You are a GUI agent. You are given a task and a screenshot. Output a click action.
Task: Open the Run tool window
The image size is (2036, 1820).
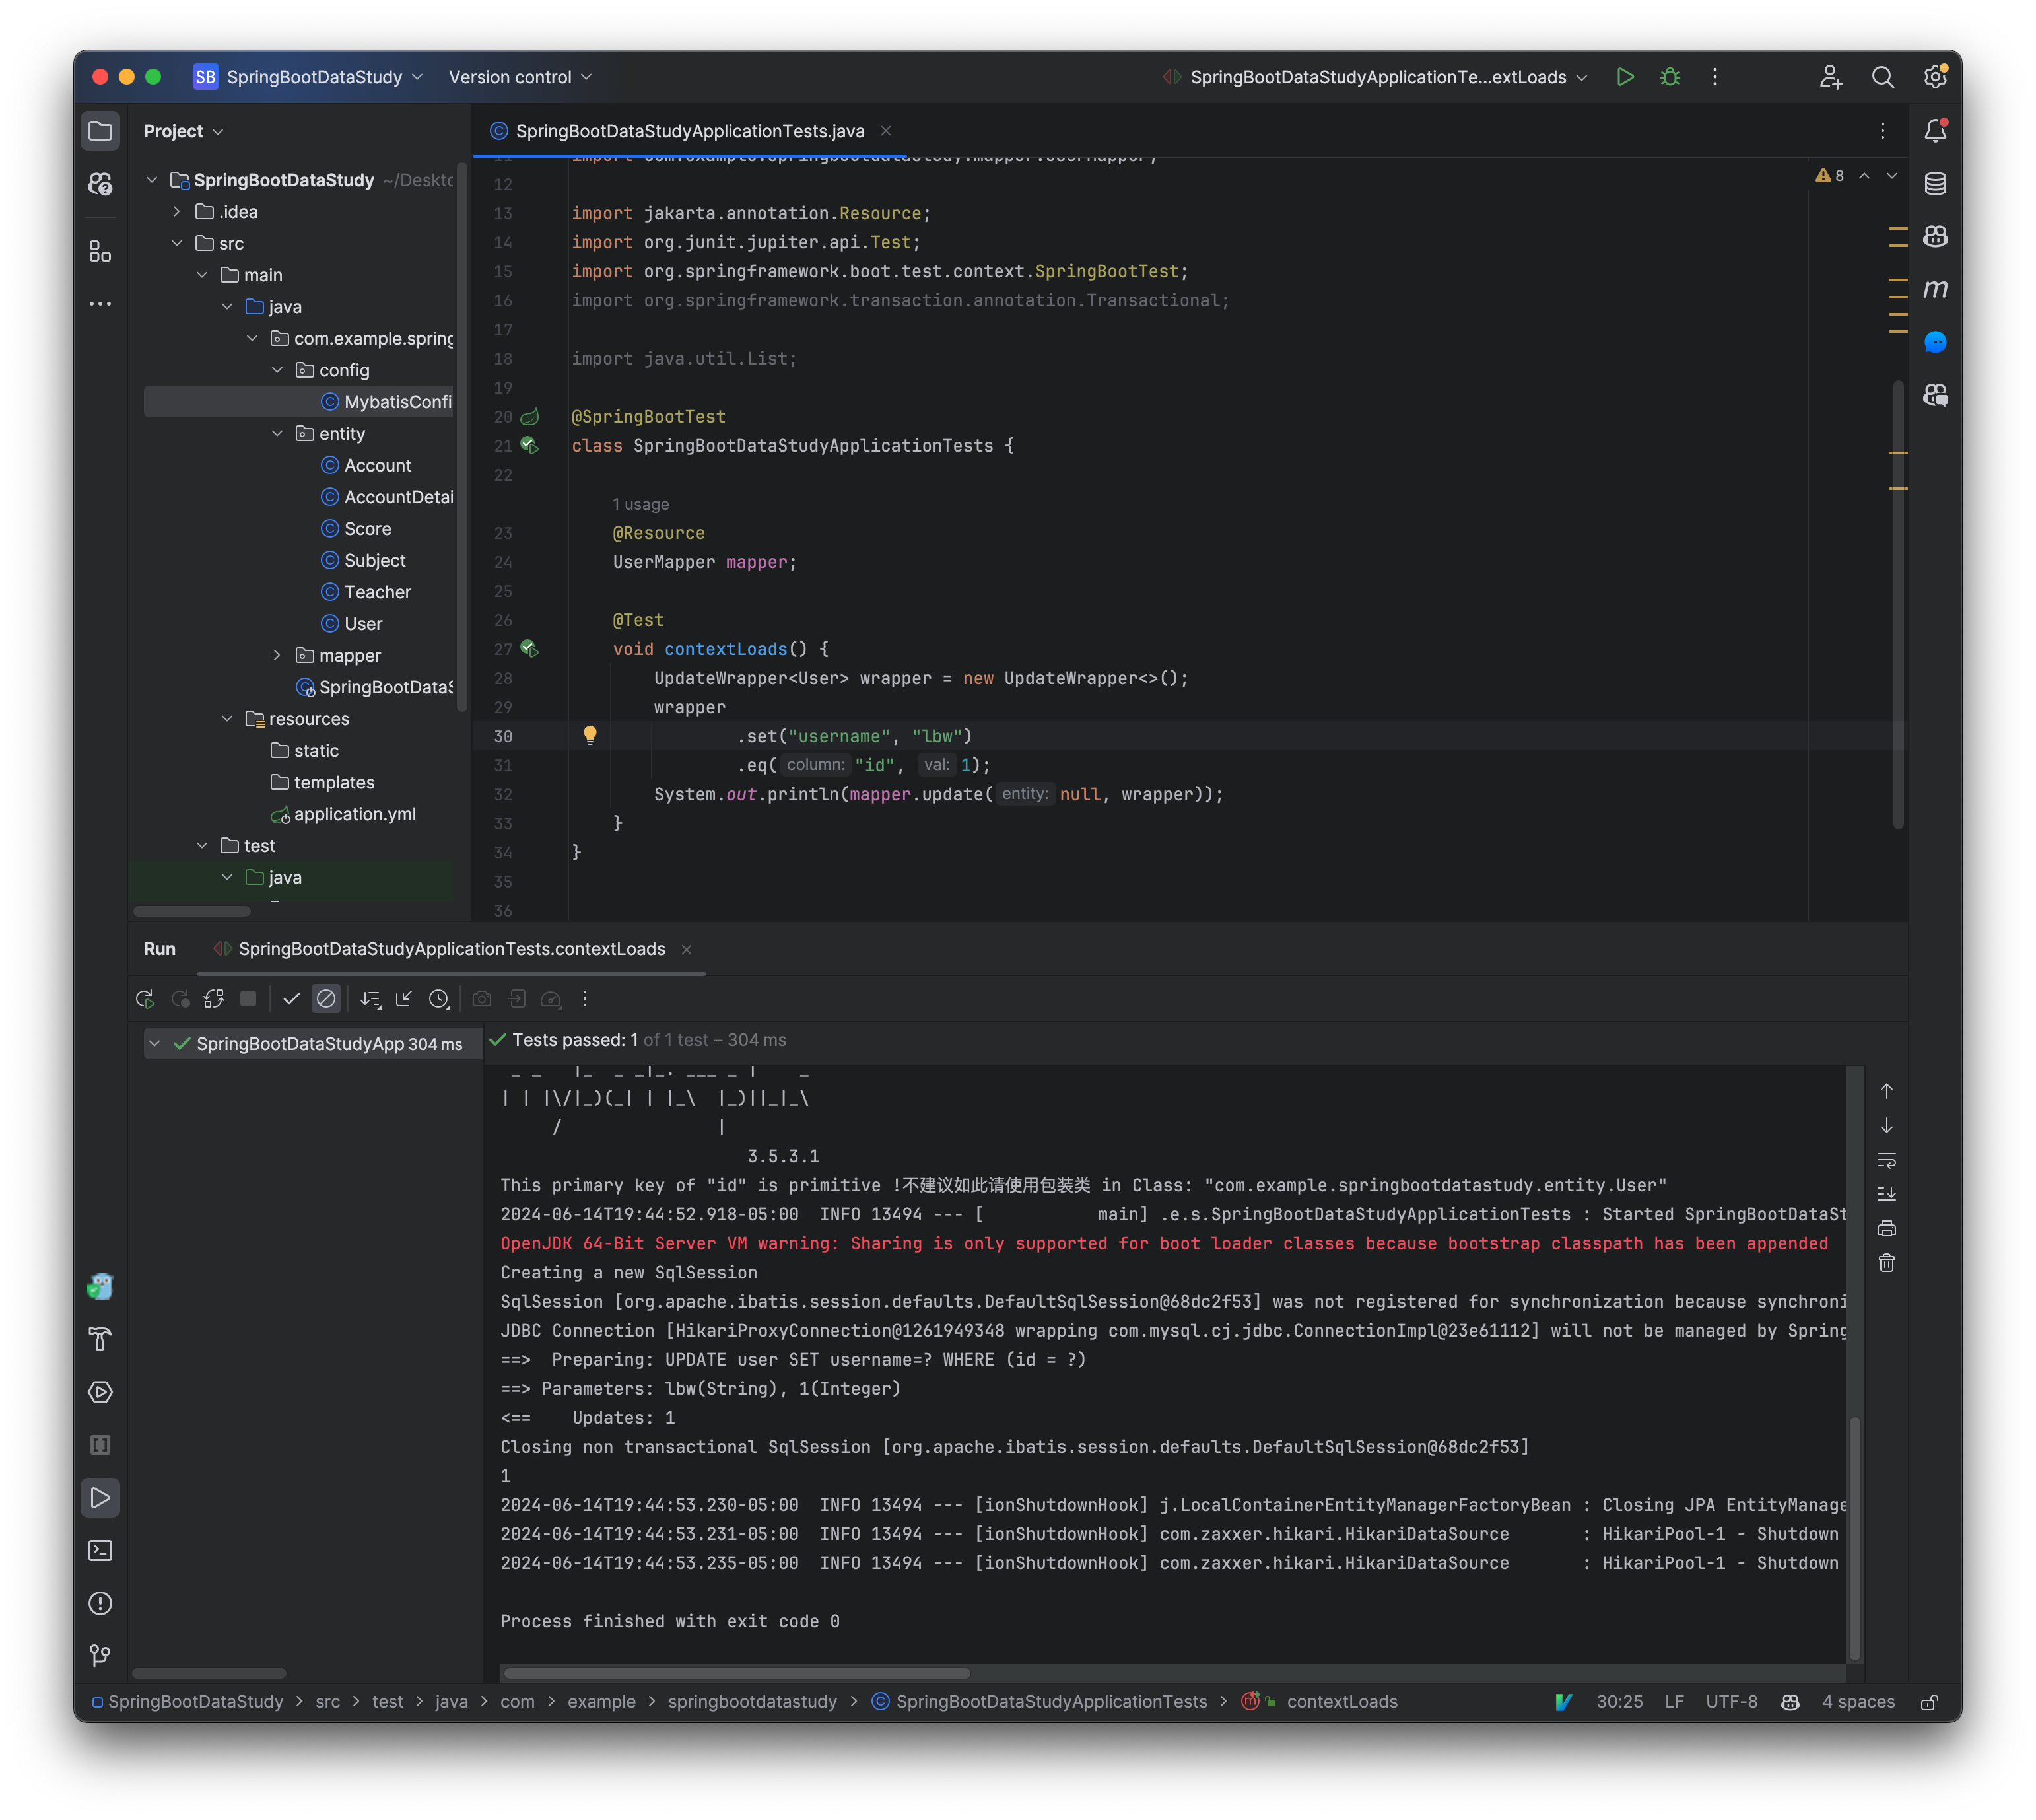100,1498
